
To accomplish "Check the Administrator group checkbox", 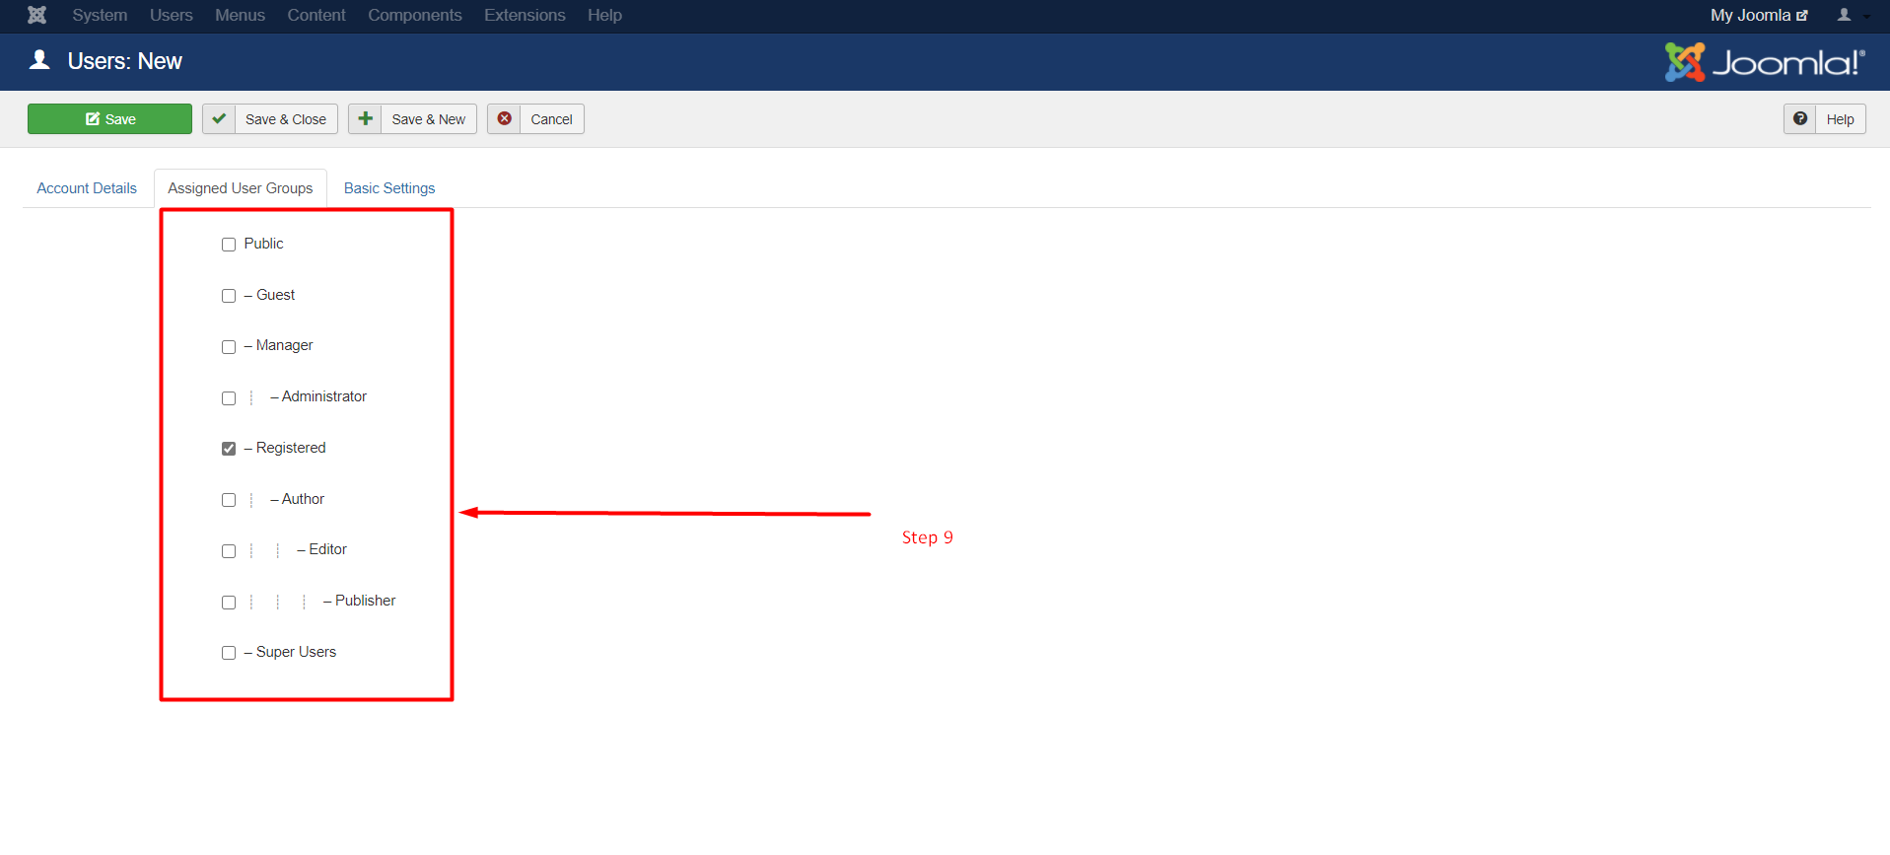I will point(229,398).
